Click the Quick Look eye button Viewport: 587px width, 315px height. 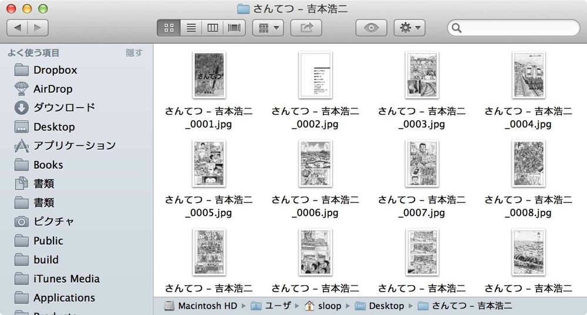[371, 28]
